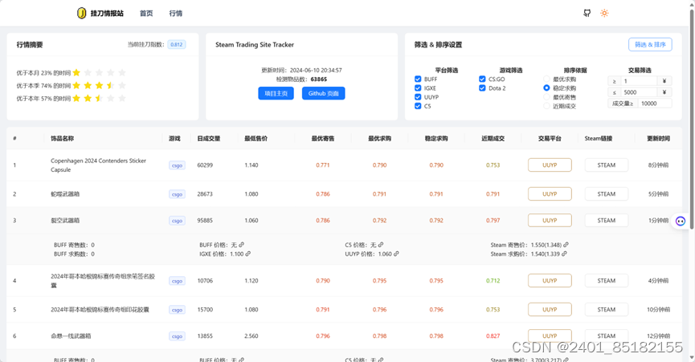Collapse the 裂空武器箱 row details
The image size is (695, 362).
(x=345, y=221)
